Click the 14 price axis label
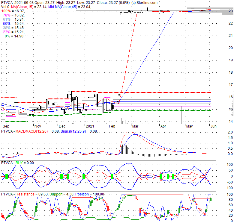The image size is (234, 223). click(x=231, y=122)
